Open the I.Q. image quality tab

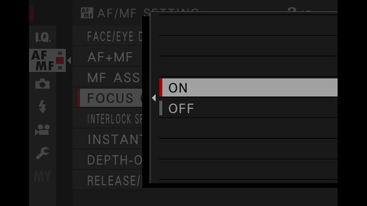pyautogui.click(x=43, y=37)
